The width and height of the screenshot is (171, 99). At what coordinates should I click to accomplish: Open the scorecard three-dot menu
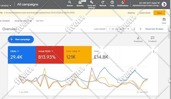[x=154, y=52]
